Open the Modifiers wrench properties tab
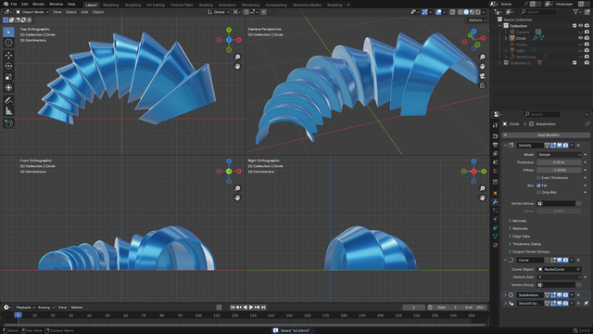The width and height of the screenshot is (593, 334). click(x=495, y=202)
